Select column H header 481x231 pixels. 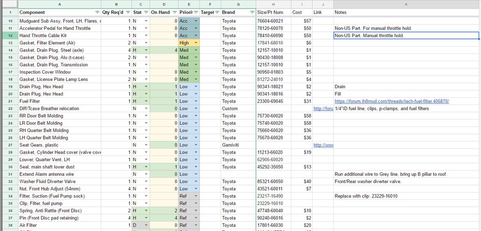pos(274,4)
